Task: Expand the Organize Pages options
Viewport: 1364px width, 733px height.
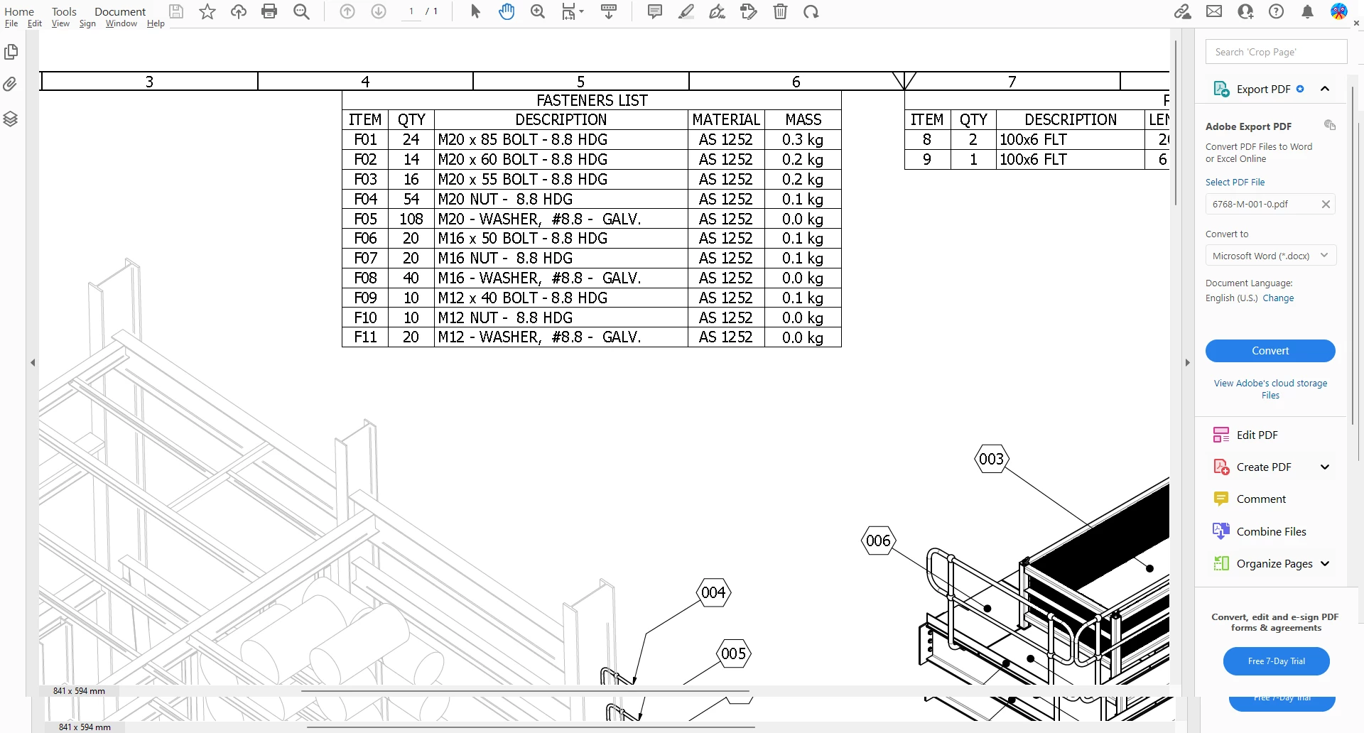Action: 1325,563
